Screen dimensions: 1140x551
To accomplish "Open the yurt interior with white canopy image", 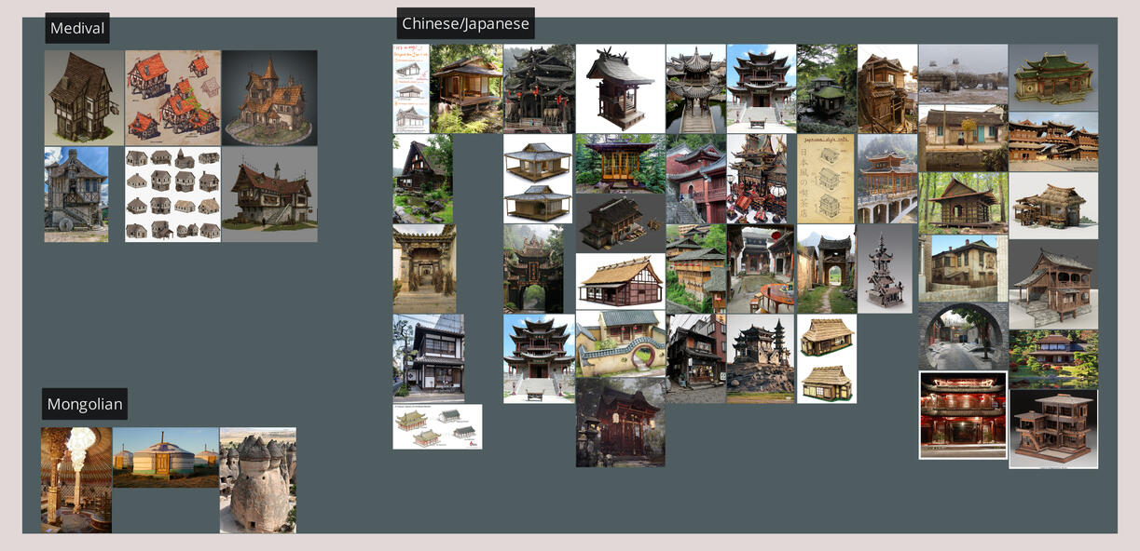I will [x=76, y=480].
